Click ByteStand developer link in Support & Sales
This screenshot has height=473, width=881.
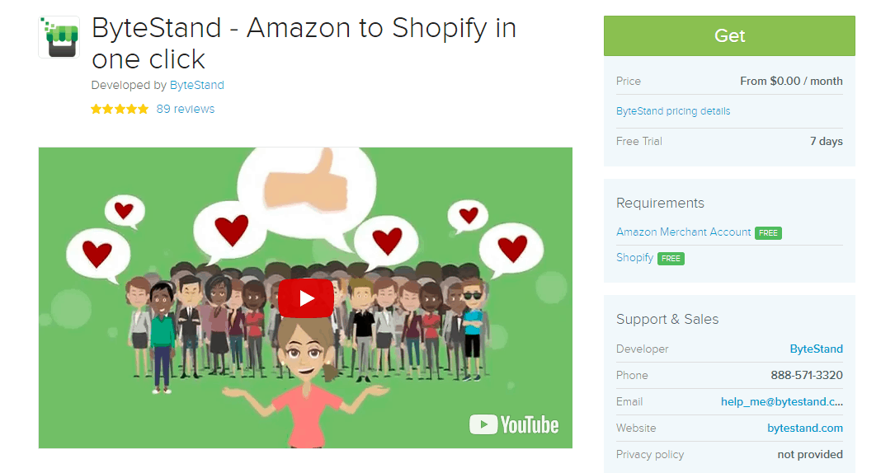[x=816, y=349]
